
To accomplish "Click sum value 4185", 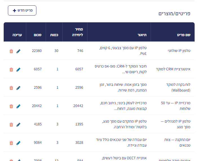I will [x=38, y=124].
